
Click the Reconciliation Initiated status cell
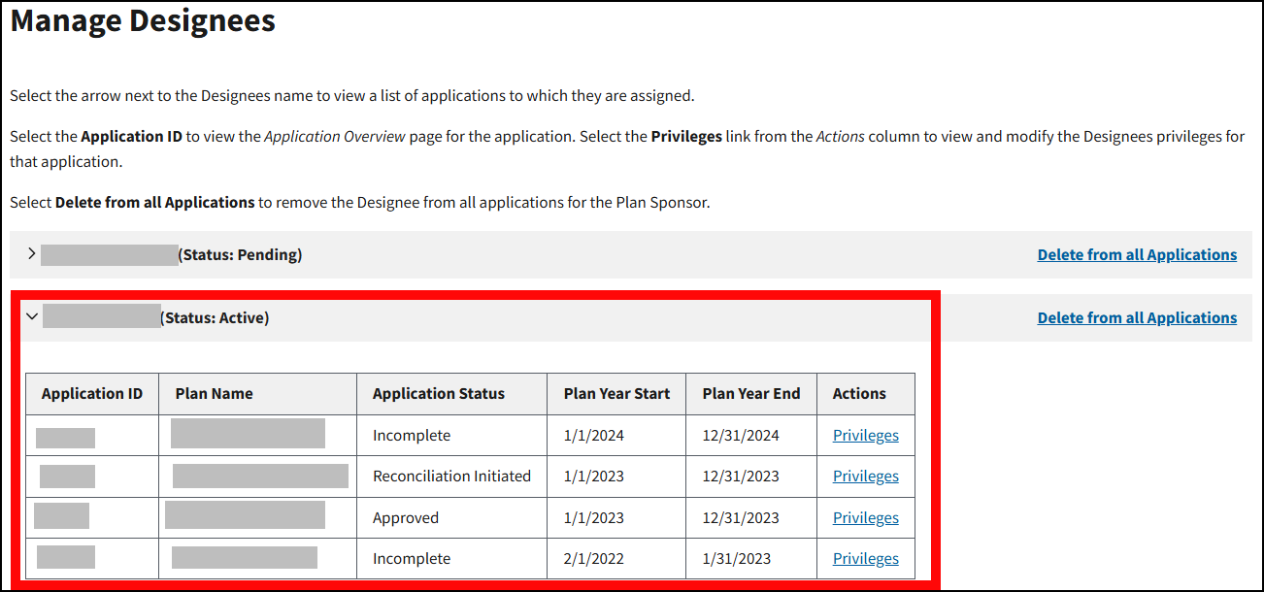click(451, 477)
